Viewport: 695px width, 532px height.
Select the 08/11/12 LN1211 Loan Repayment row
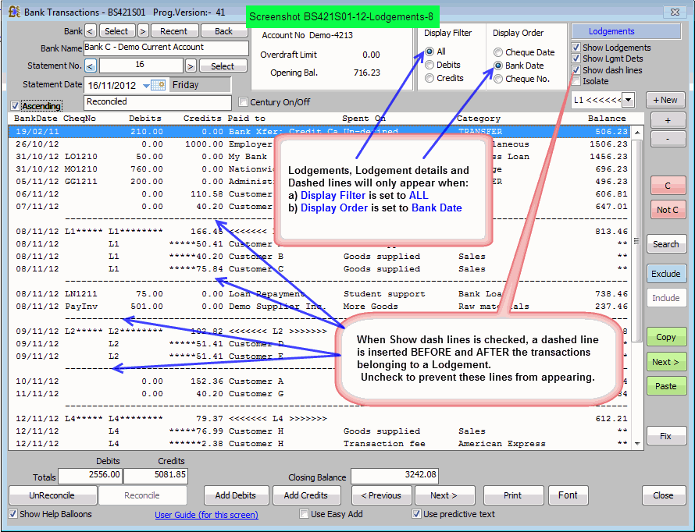tap(320, 293)
